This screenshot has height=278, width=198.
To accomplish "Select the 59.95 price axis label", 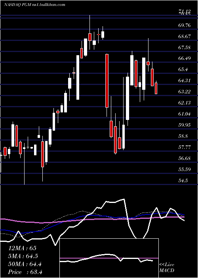I will click(185, 125).
